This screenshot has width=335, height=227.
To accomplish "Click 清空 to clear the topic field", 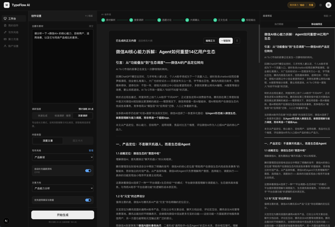I will click(x=91, y=26).
